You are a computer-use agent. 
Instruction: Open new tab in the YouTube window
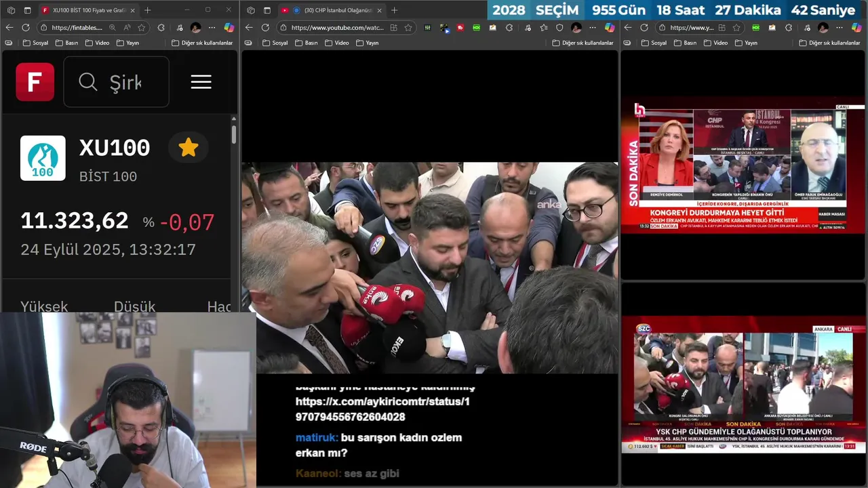pos(395,10)
